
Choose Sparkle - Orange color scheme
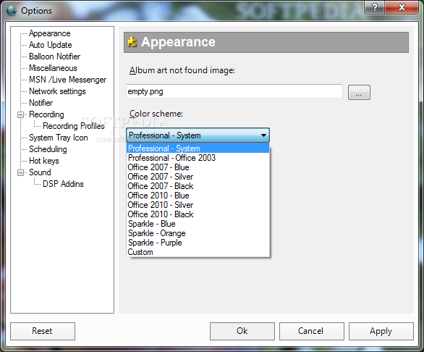(x=198, y=233)
